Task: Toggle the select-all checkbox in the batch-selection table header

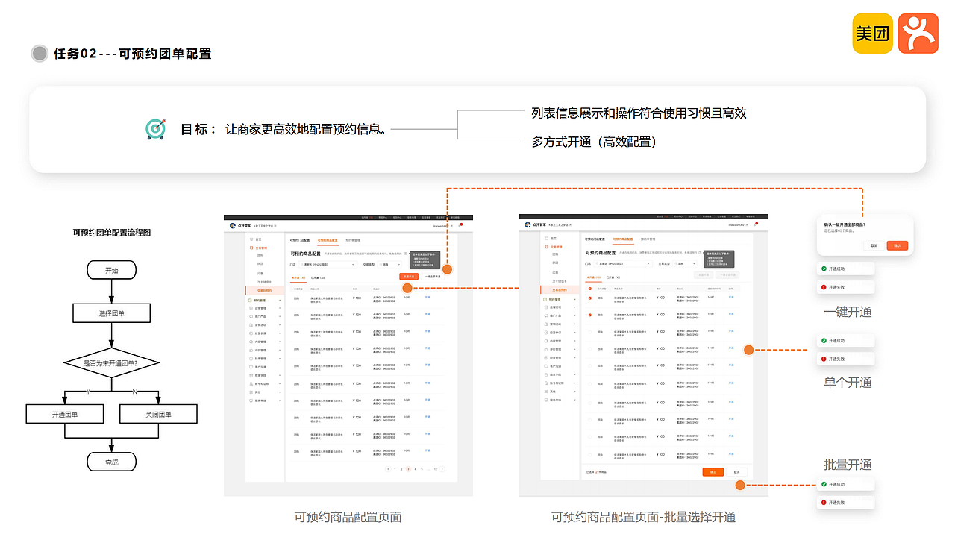Action: pyautogui.click(x=590, y=289)
